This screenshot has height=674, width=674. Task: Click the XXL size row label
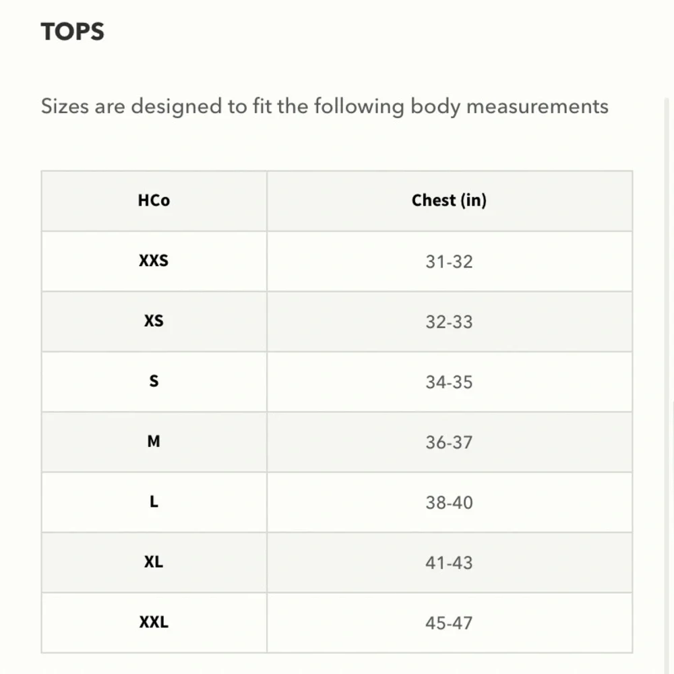[154, 622]
